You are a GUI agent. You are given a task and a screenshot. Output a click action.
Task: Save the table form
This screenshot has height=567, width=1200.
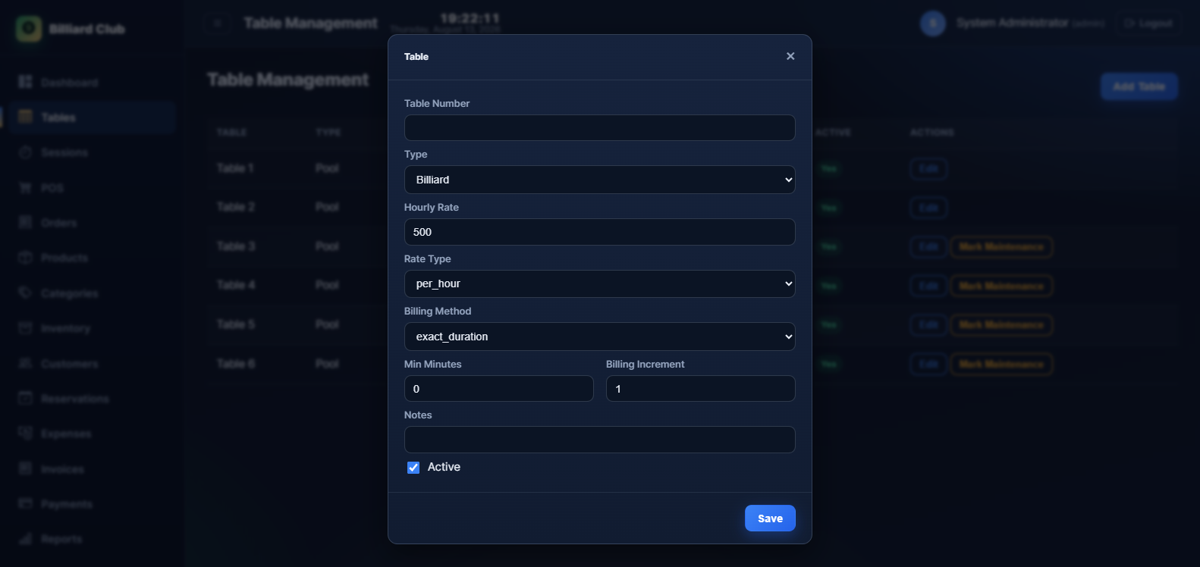(770, 518)
